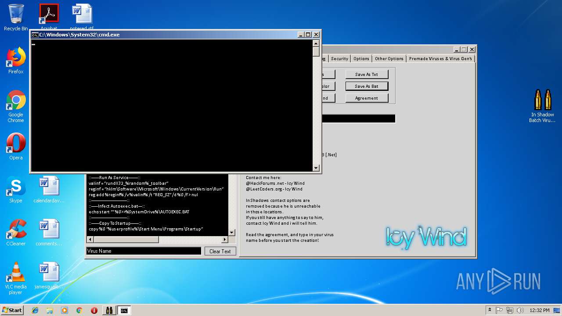The height and width of the screenshot is (316, 562).
Task: Open Opera from the taskbar
Action: point(94,310)
